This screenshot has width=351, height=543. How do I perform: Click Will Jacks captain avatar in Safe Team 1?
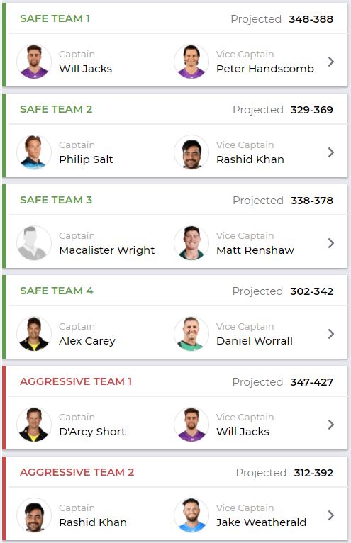coord(34,62)
